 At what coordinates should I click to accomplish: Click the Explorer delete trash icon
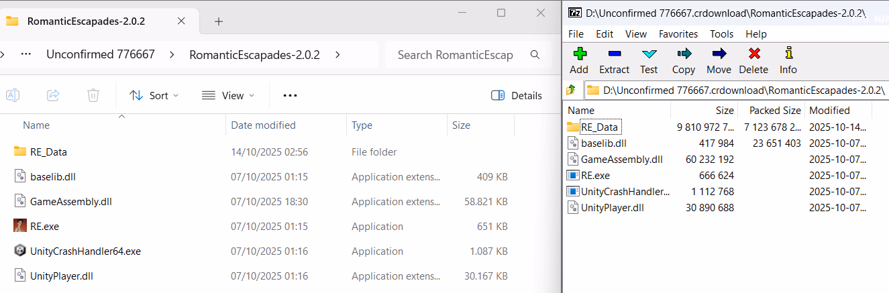point(93,95)
